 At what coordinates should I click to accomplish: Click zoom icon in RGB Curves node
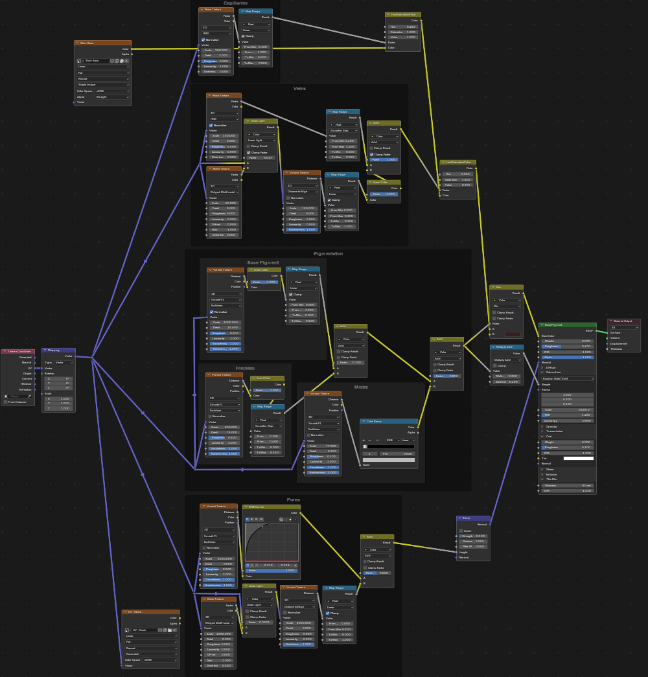281,520
